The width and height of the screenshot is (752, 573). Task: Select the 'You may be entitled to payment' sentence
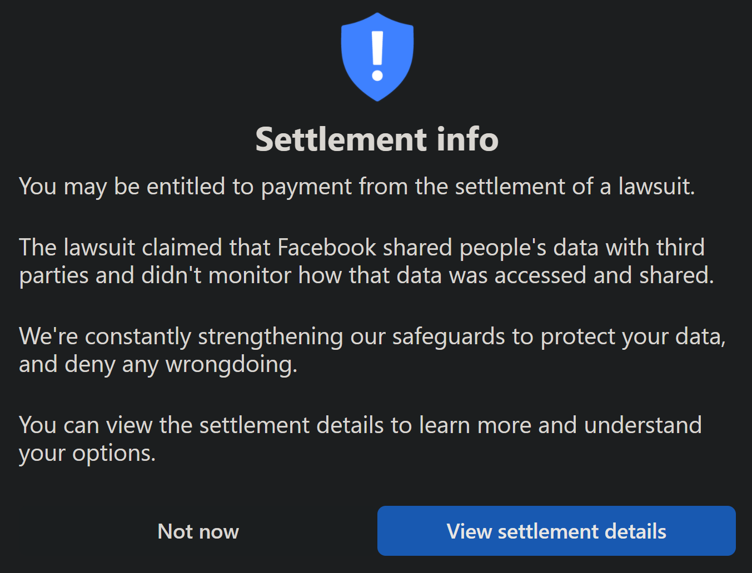click(x=357, y=187)
